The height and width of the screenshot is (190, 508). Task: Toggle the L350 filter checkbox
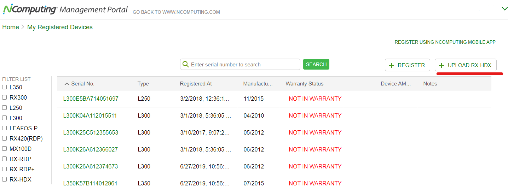coord(5,87)
